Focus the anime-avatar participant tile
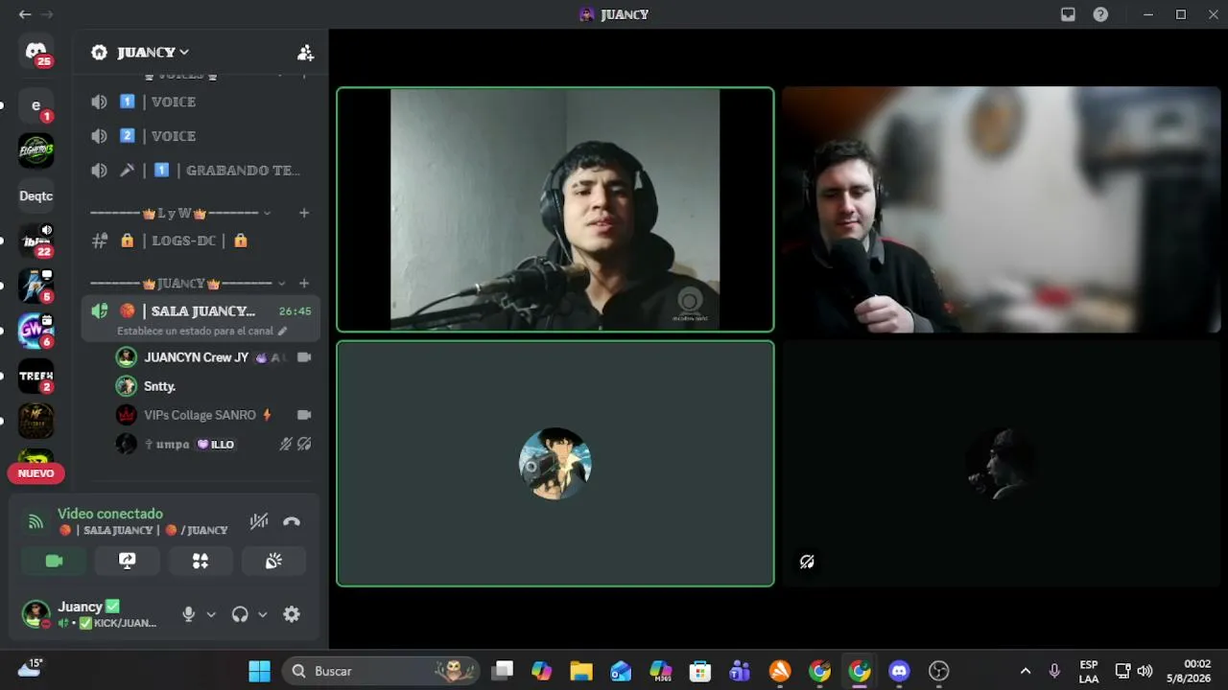This screenshot has width=1228, height=690. point(555,463)
